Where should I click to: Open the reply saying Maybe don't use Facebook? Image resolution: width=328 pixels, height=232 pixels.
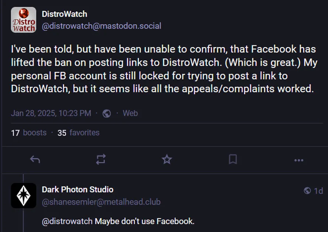point(145,222)
